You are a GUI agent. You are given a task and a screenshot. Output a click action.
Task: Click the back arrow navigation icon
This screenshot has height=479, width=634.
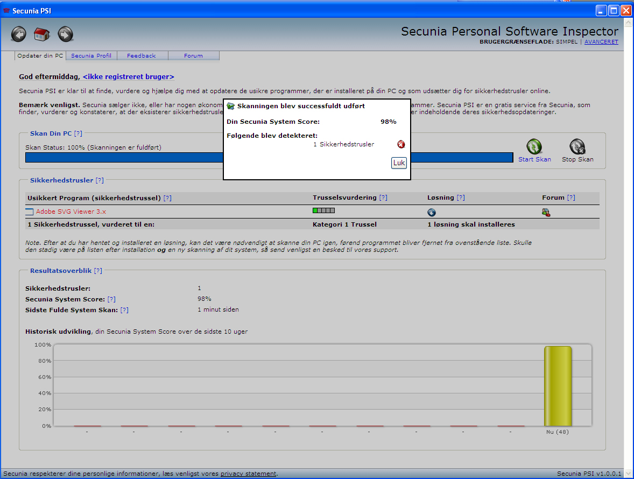tap(19, 34)
